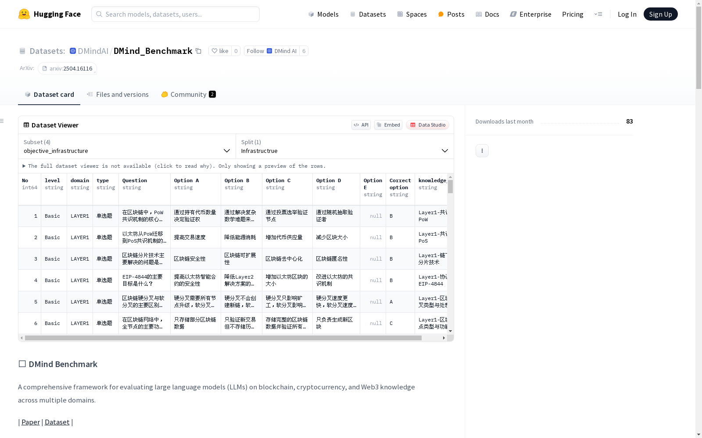Viewport: 702px width, 438px height.
Task: Open the Community tab
Action: click(x=188, y=94)
